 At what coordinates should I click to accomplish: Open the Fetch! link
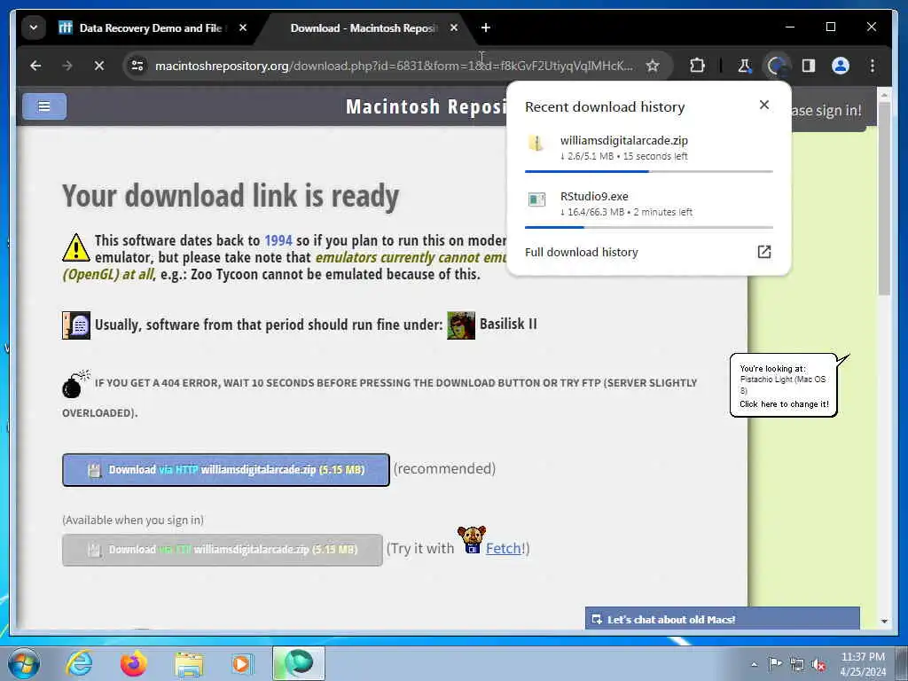point(504,548)
